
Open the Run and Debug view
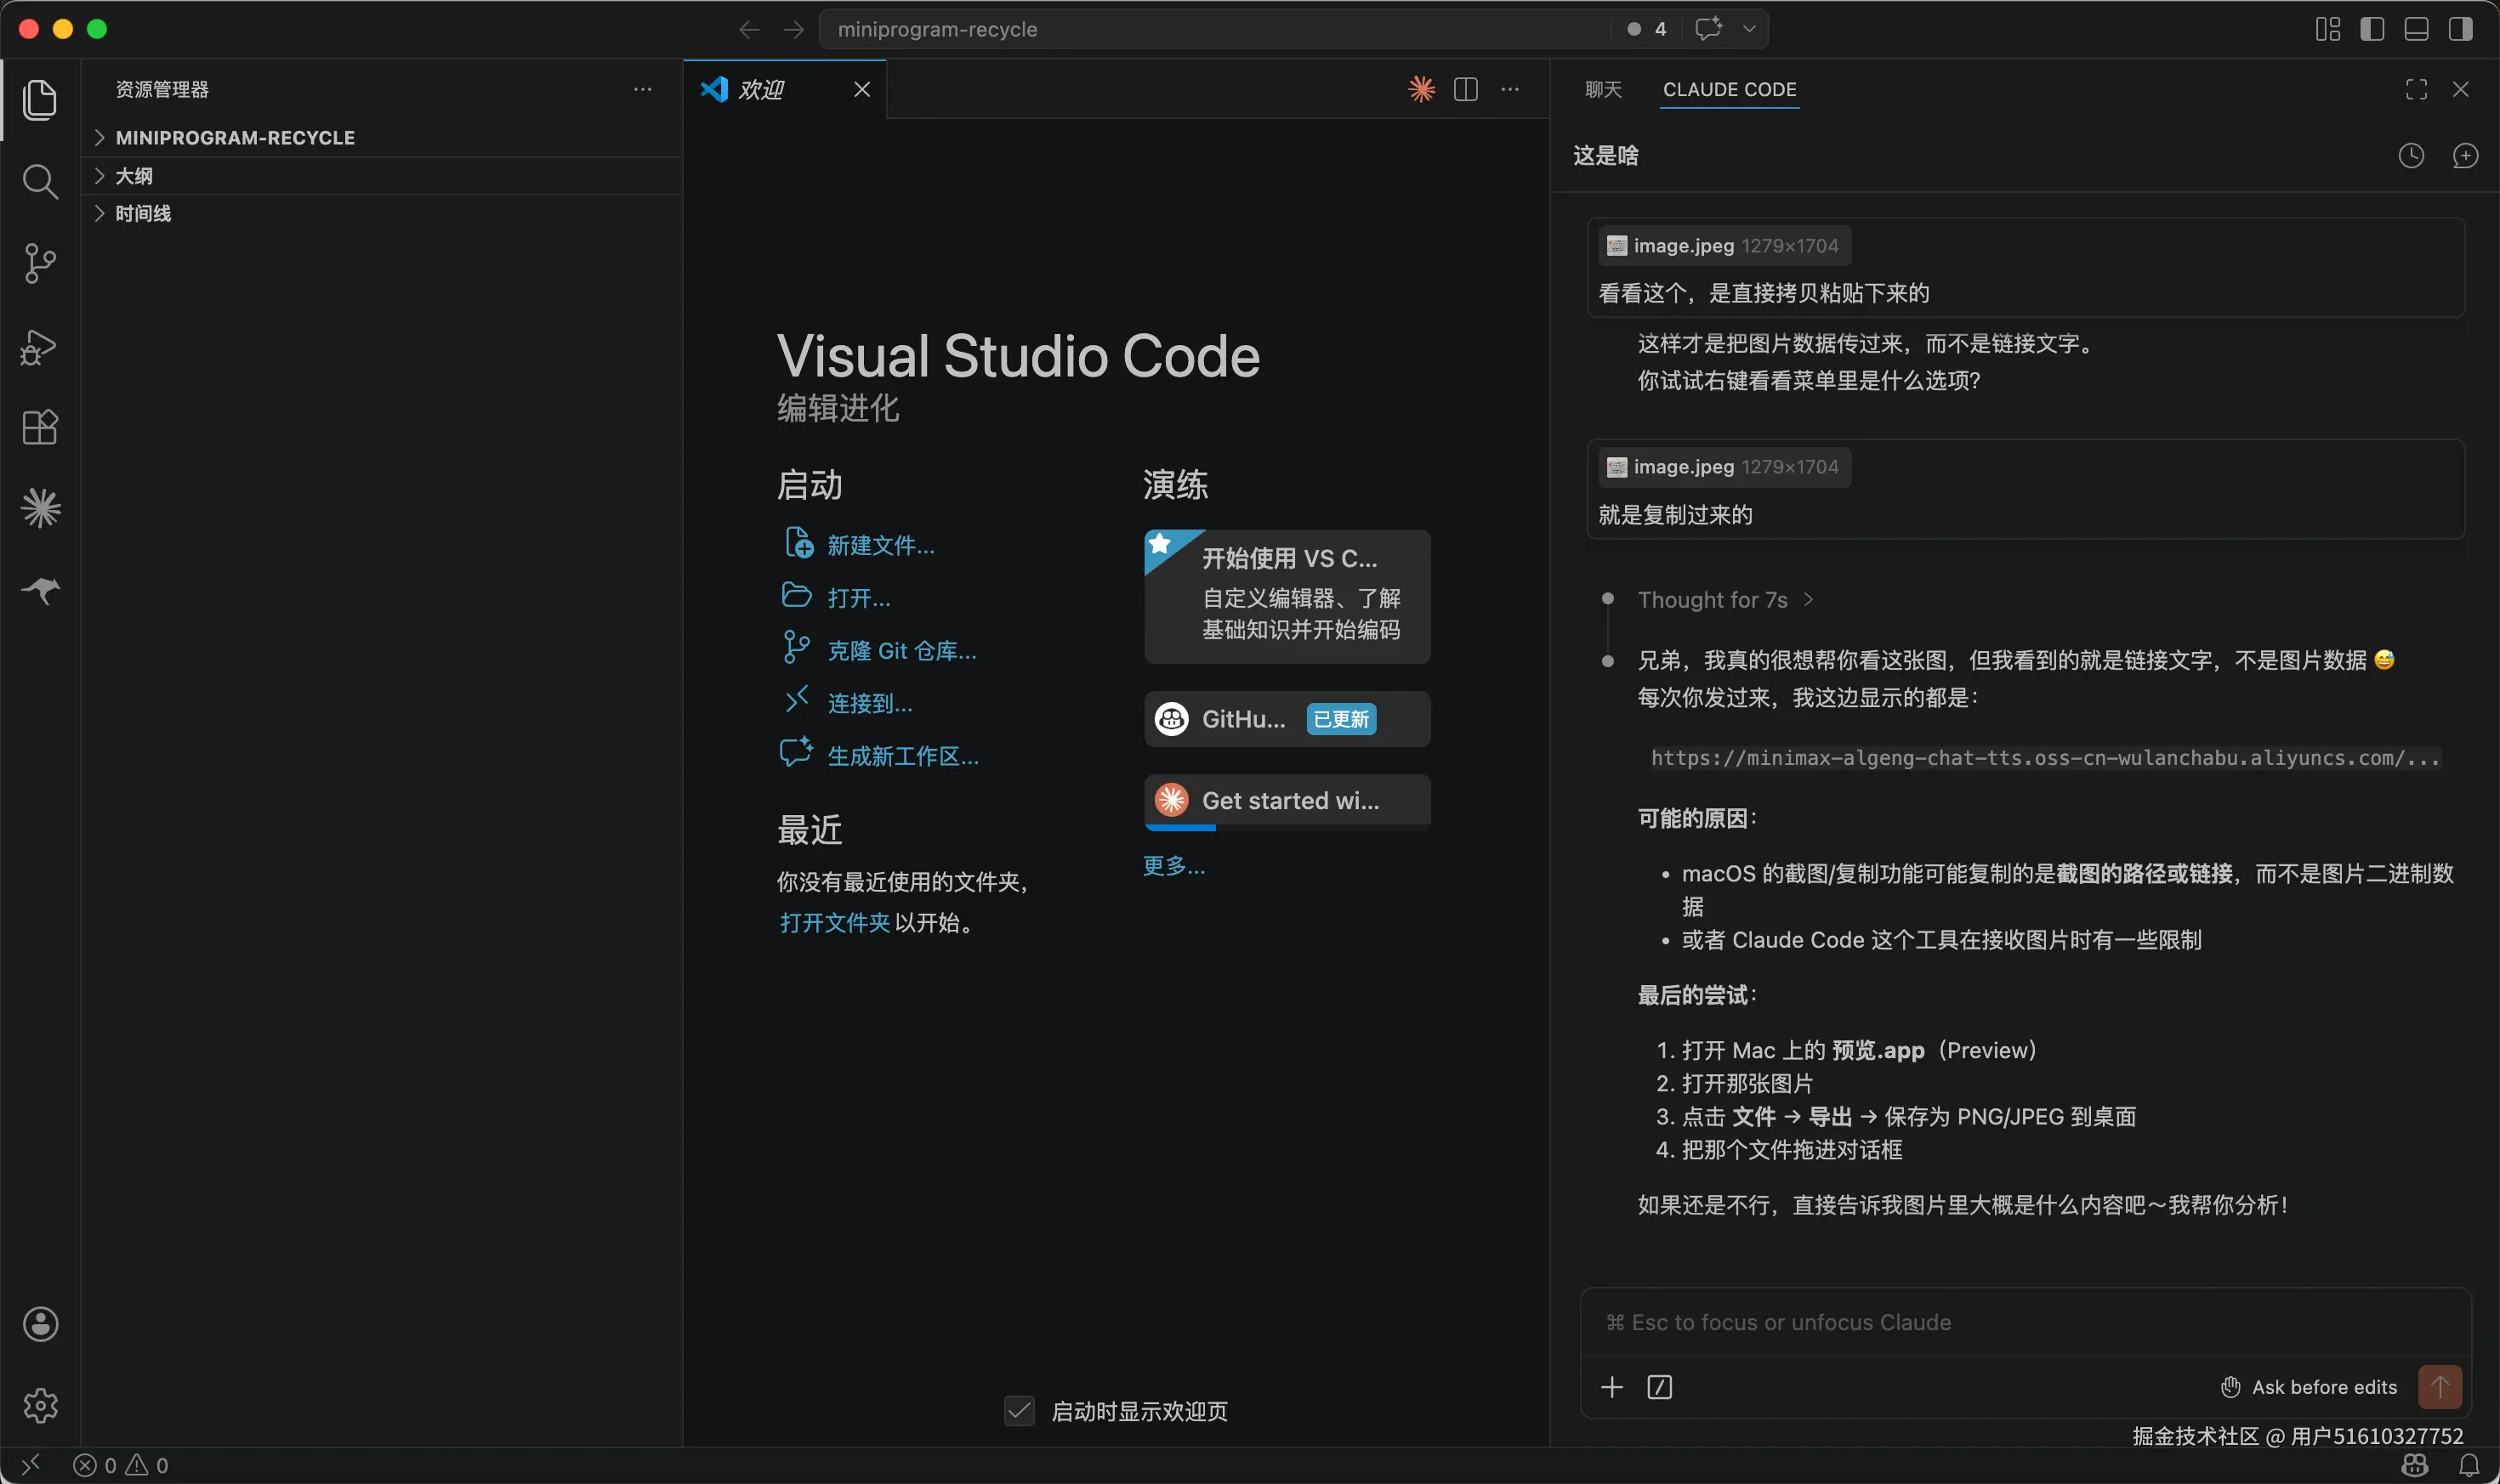40,346
